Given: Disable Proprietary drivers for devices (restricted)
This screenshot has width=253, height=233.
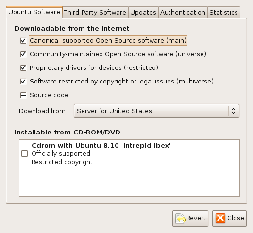Looking at the screenshot, I should 23,68.
